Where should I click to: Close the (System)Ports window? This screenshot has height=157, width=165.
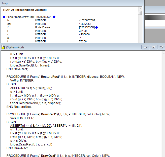161,47
